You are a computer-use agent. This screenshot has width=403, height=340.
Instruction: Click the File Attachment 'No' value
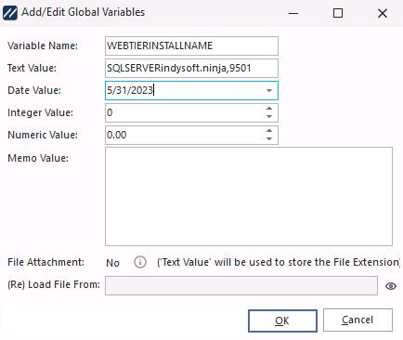click(x=112, y=263)
